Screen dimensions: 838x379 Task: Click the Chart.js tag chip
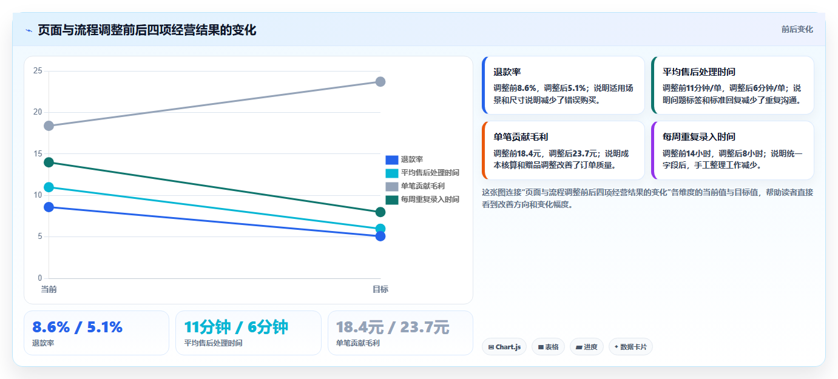pos(504,347)
